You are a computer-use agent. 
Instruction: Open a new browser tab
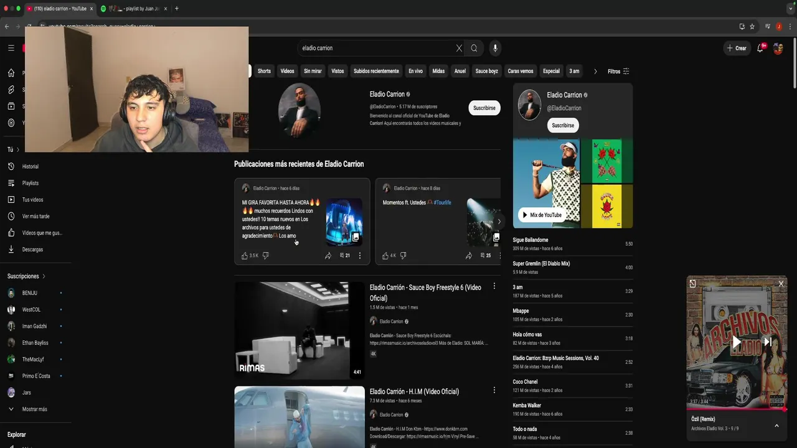[177, 9]
